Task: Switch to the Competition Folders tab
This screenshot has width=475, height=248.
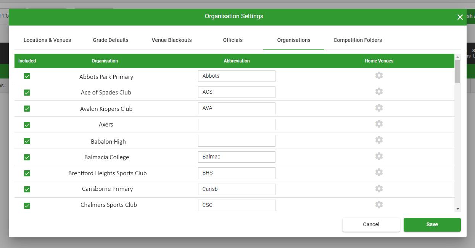Action: tap(357, 40)
